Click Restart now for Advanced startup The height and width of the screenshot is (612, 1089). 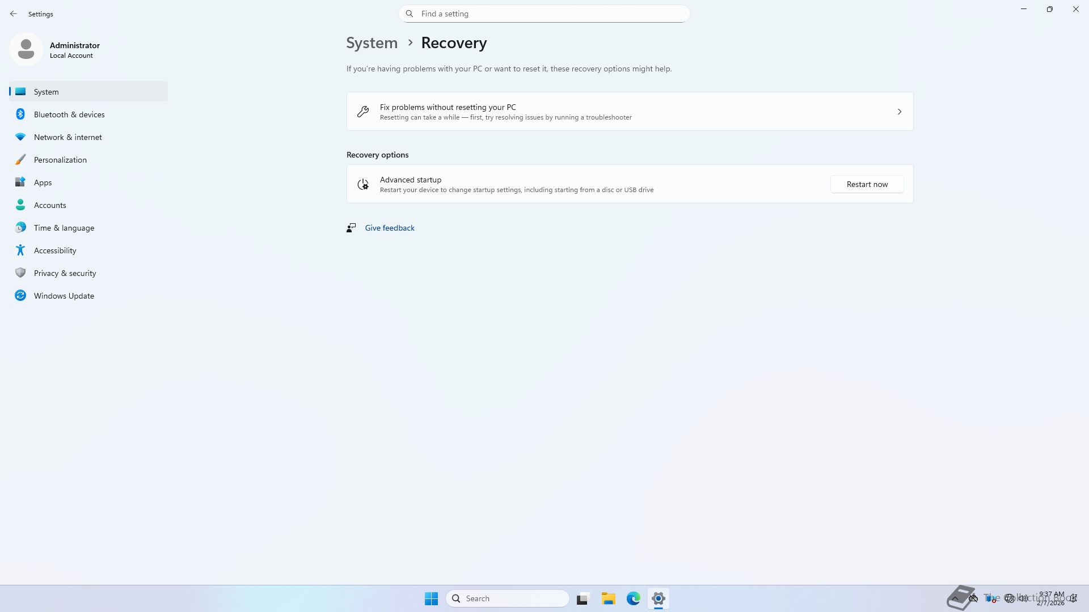pos(867,184)
